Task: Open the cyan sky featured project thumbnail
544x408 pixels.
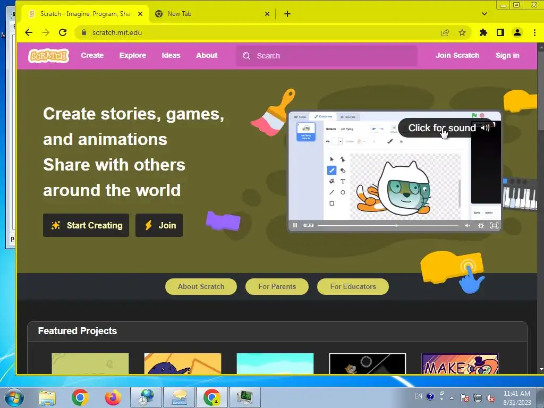Action: (275, 363)
